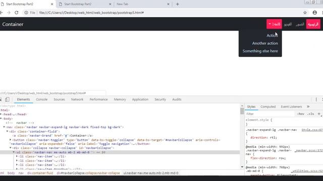Toggle the .cls class editor button
Screen dimensions: 323x181
pos(310,114)
